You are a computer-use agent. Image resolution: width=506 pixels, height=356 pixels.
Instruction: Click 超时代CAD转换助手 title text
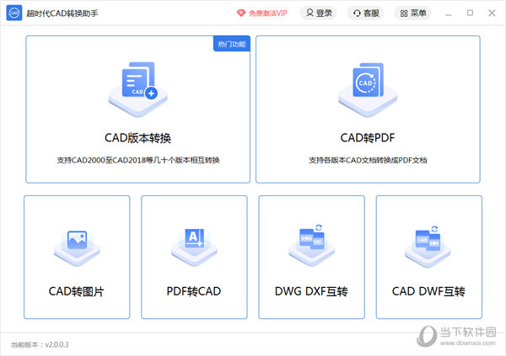[62, 13]
